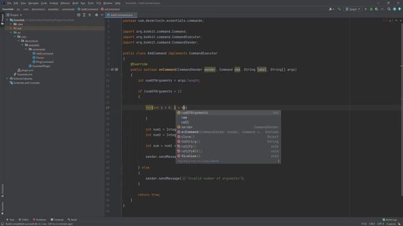Image resolution: width=403 pixels, height=226 pixels.
Task: Select the out folder in project tree
Action: pyautogui.click(x=18, y=28)
